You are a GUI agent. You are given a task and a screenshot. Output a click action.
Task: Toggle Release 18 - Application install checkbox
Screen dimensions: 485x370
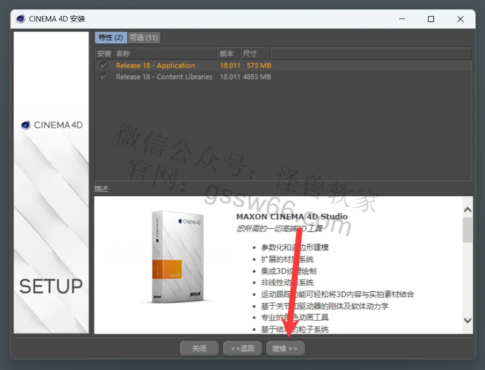click(103, 65)
